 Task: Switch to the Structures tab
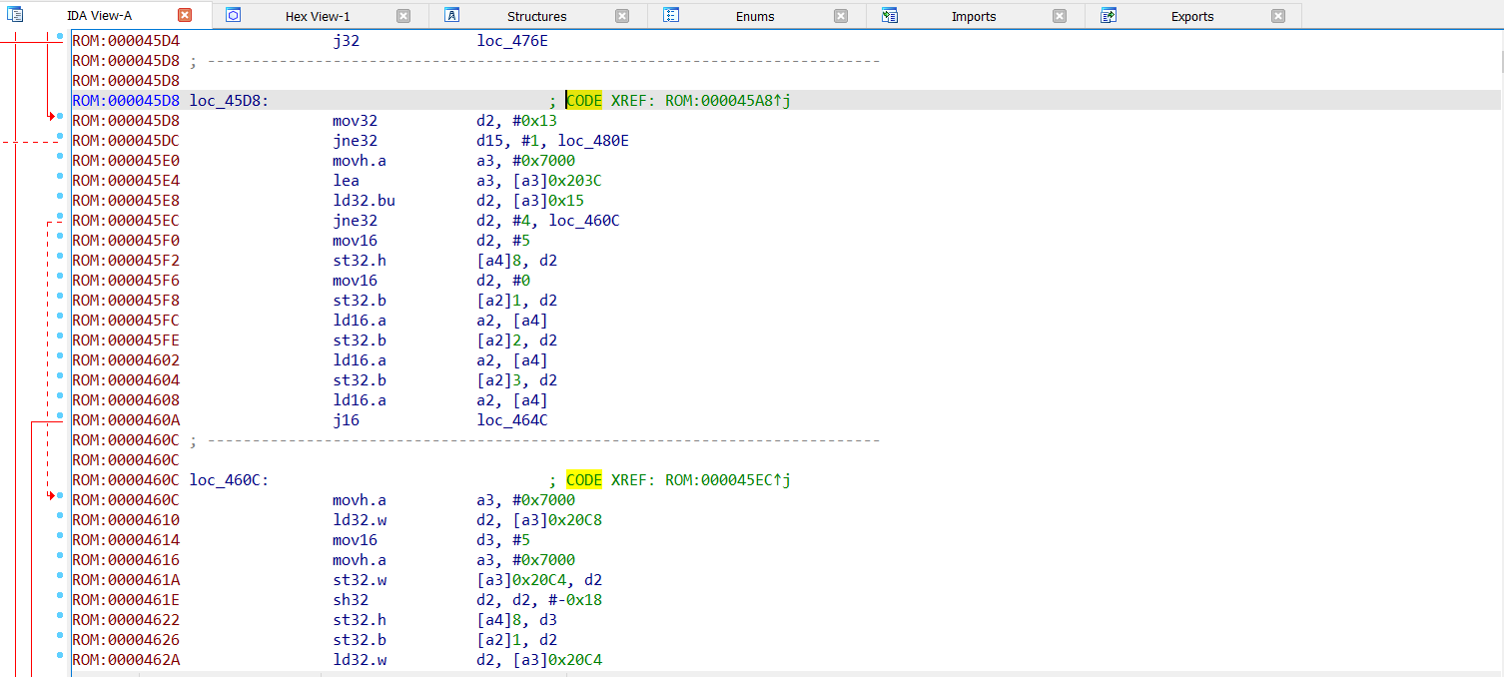[x=536, y=16]
